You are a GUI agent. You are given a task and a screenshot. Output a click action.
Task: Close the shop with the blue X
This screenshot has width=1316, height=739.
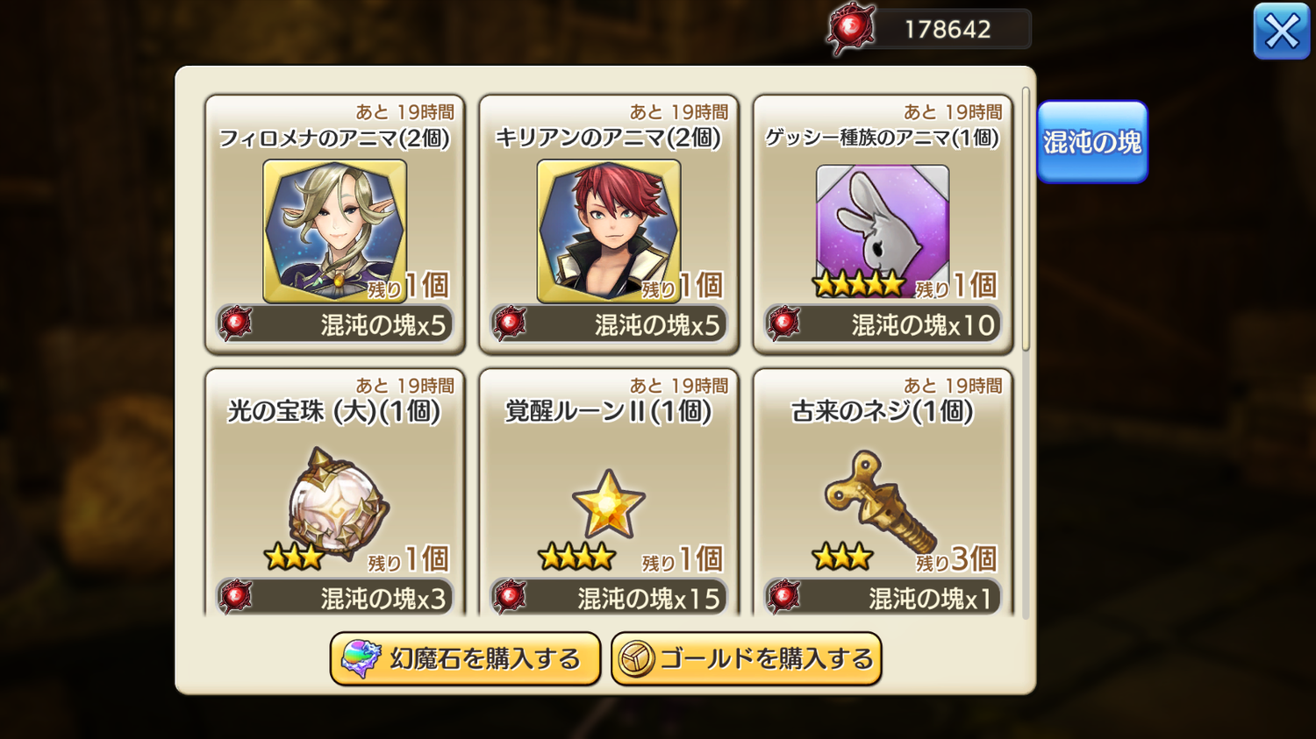pyautogui.click(x=1282, y=32)
